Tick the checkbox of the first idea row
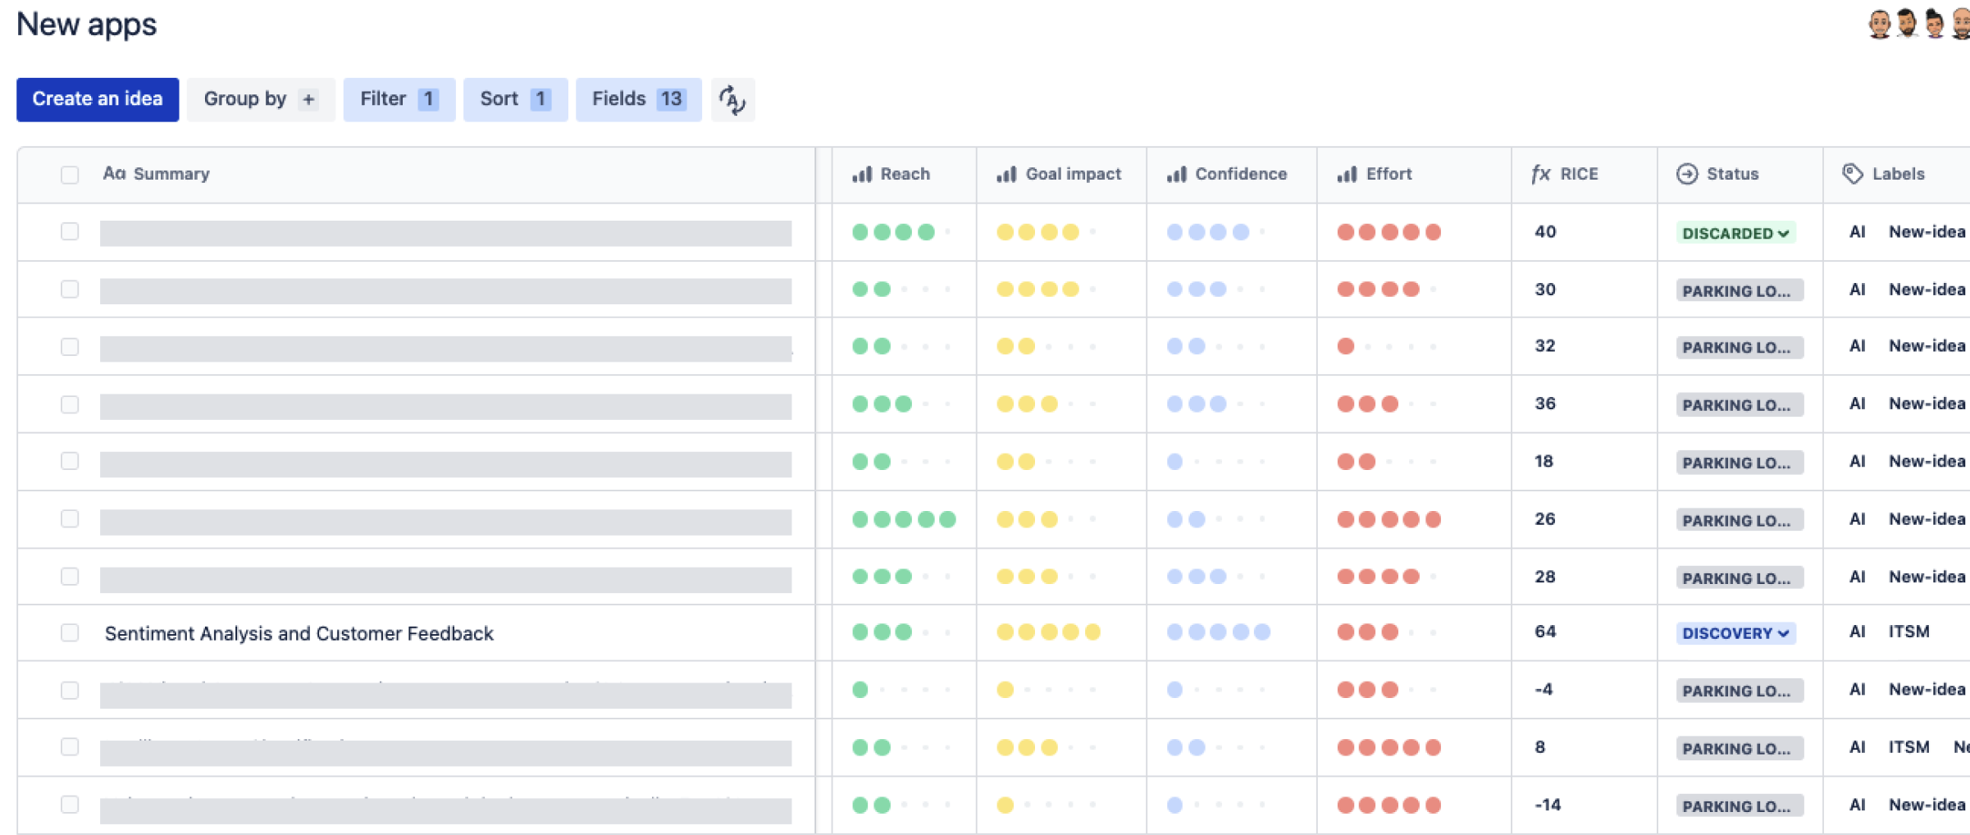 click(x=70, y=231)
